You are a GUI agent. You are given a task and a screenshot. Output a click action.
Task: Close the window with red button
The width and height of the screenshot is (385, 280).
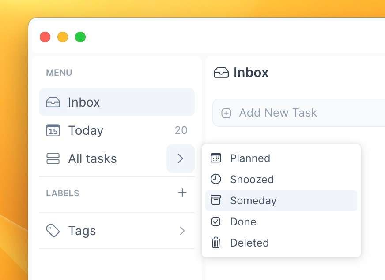coord(45,37)
